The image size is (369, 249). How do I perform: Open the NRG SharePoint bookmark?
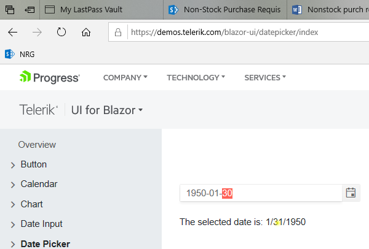point(20,54)
